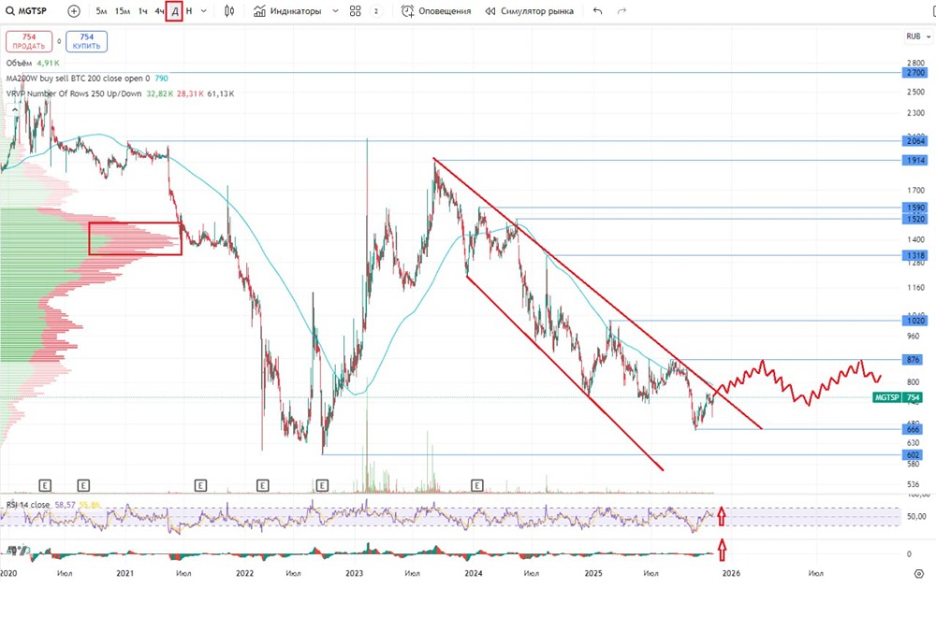936x631 pixels.
Task: Open the Индикаторы menu
Action: (287, 10)
